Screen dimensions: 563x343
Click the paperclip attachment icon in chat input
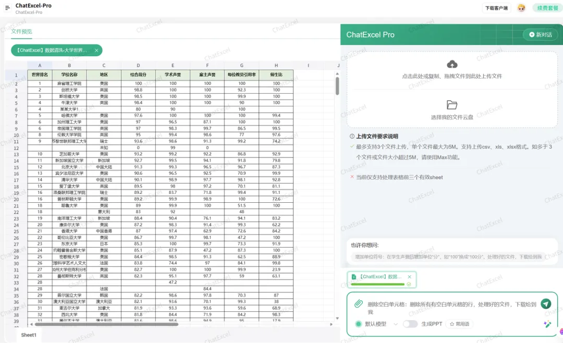(x=358, y=304)
